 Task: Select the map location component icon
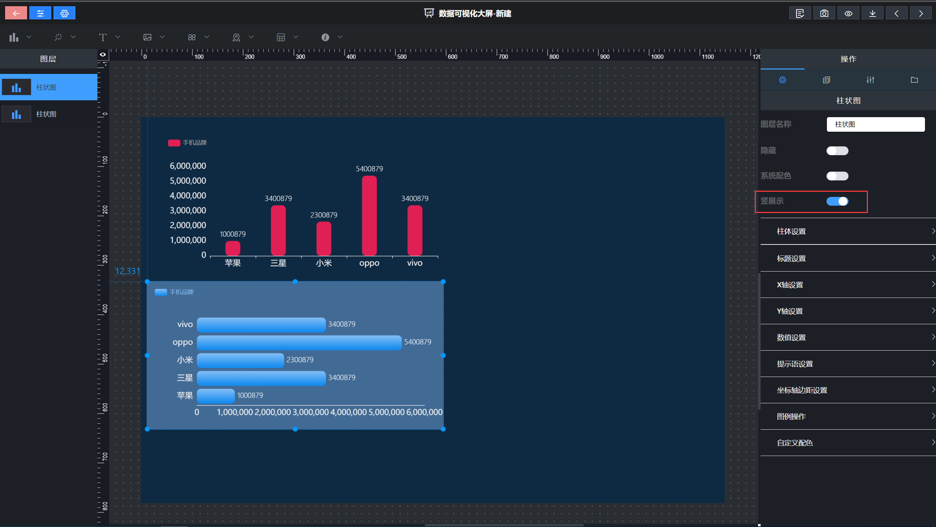click(x=237, y=37)
